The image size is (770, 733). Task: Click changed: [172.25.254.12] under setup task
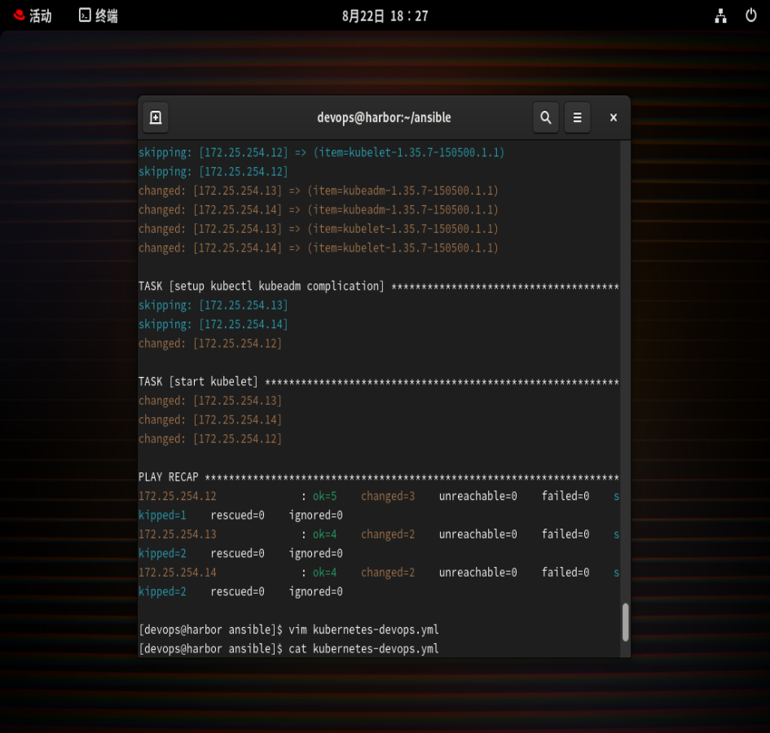tap(210, 344)
